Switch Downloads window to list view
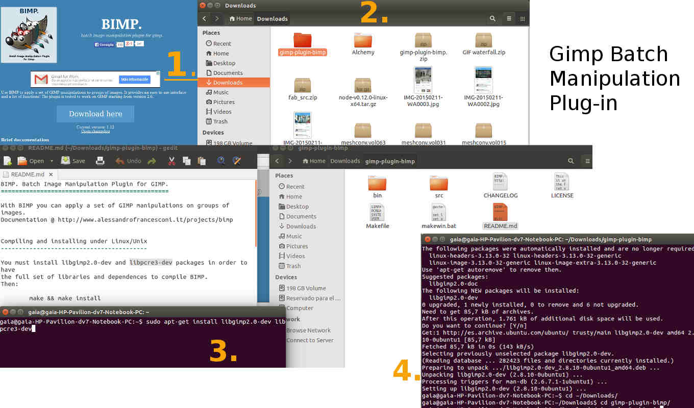This screenshot has width=694, height=408. point(509,19)
